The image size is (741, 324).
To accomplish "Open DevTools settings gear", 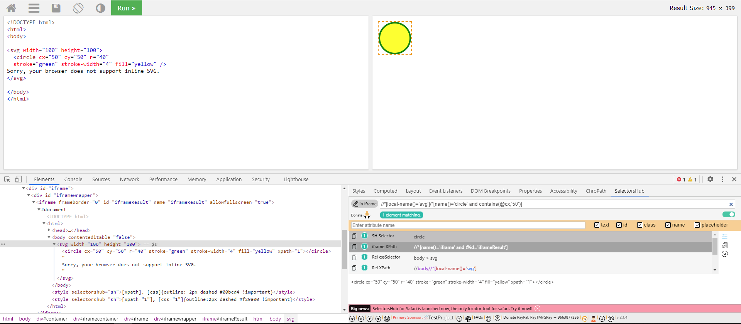I will click(710, 179).
